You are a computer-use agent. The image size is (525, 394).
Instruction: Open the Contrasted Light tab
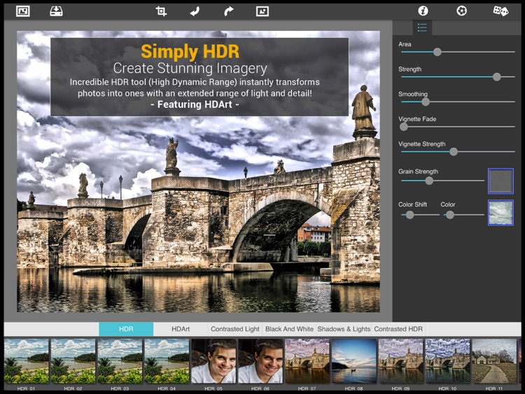tap(235, 329)
